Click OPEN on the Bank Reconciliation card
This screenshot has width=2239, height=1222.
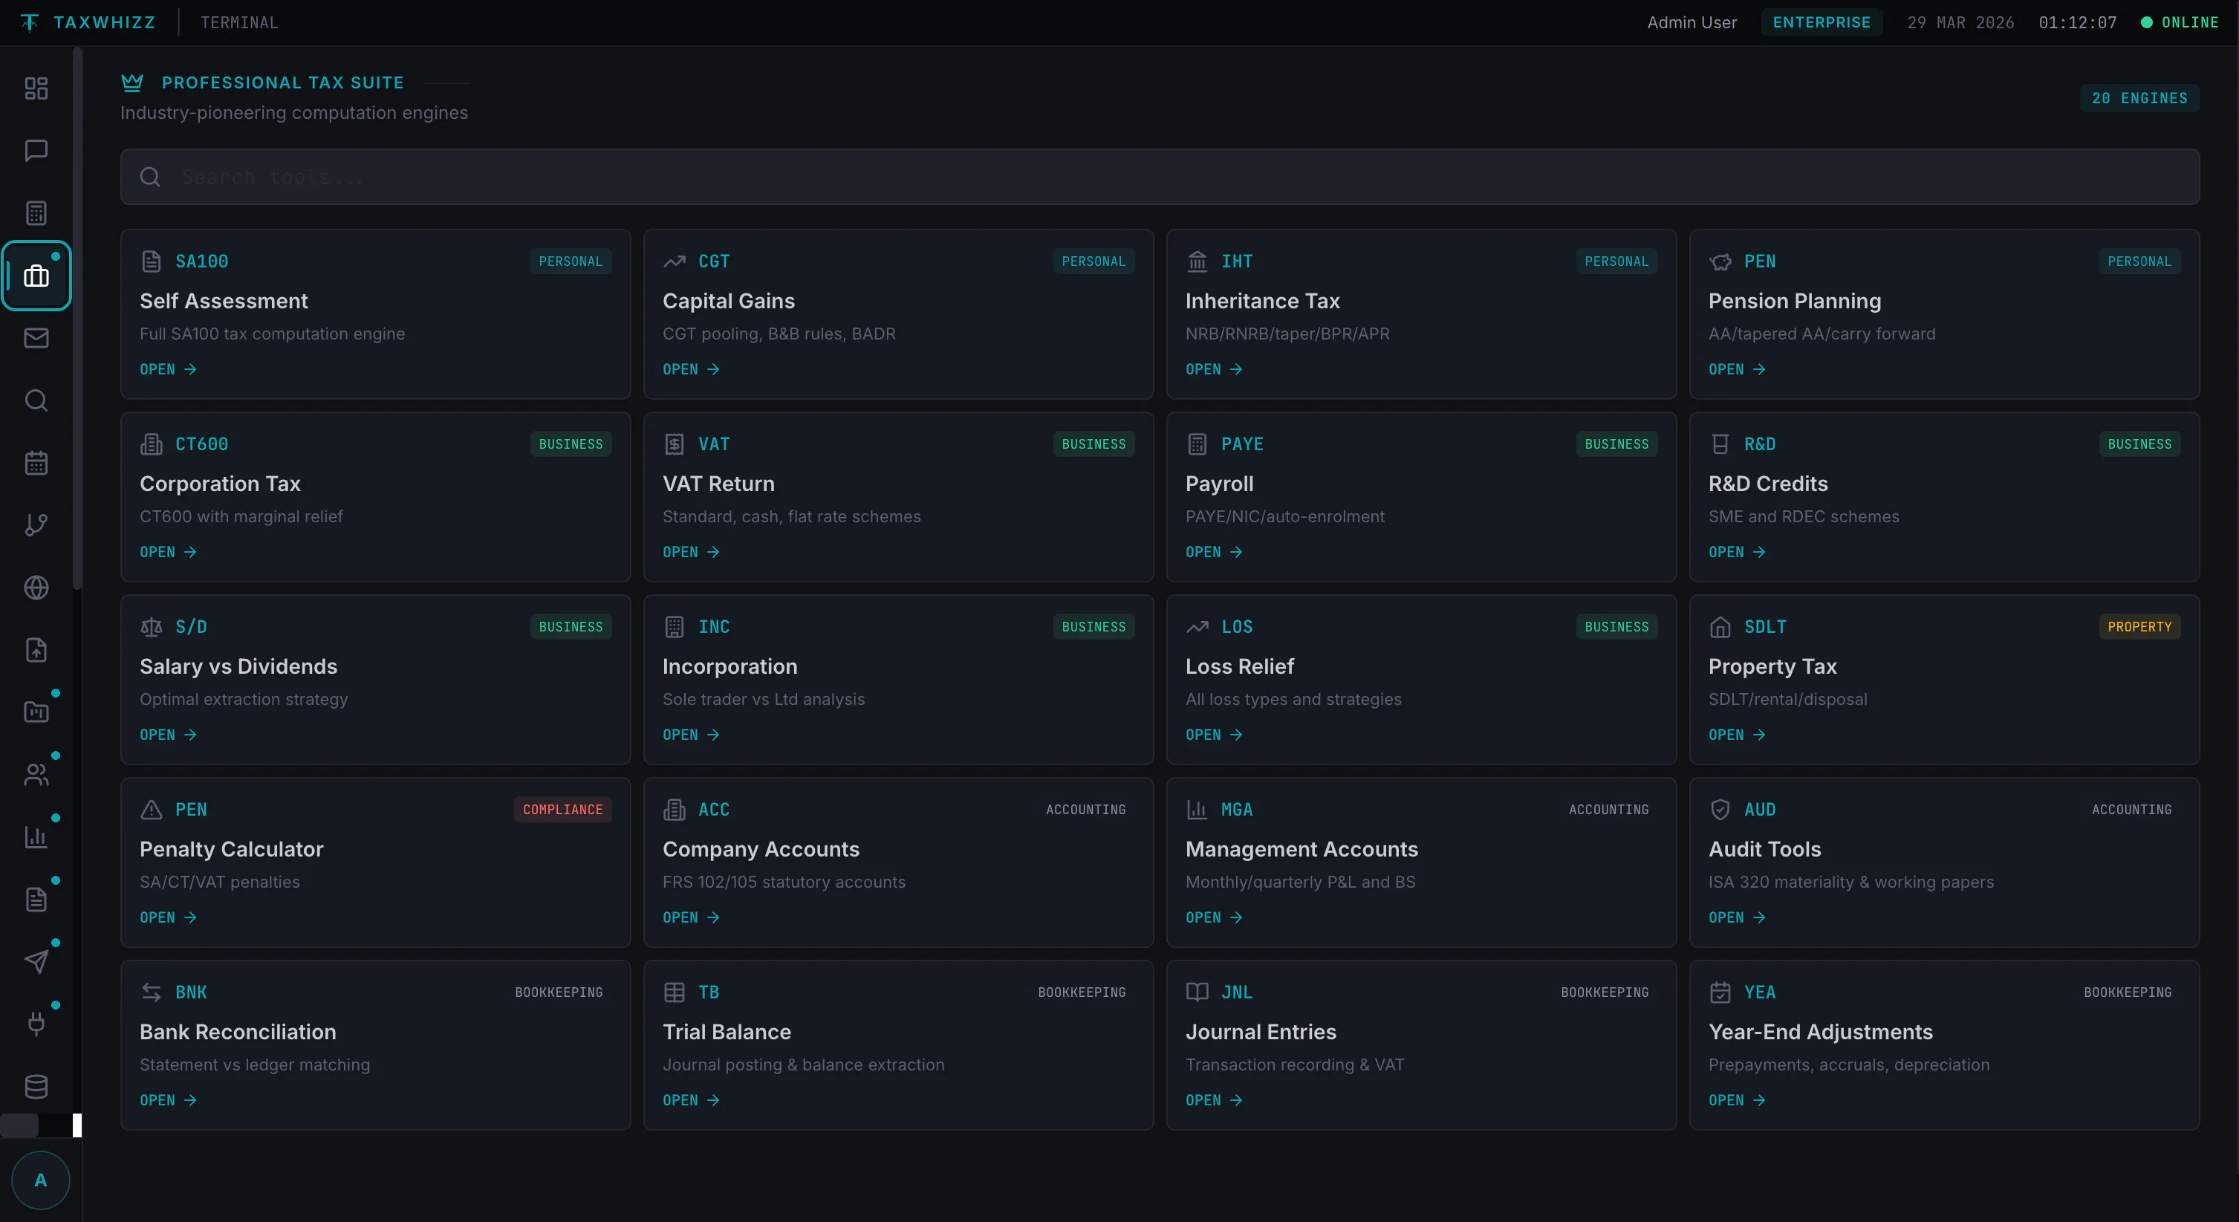(x=169, y=1100)
